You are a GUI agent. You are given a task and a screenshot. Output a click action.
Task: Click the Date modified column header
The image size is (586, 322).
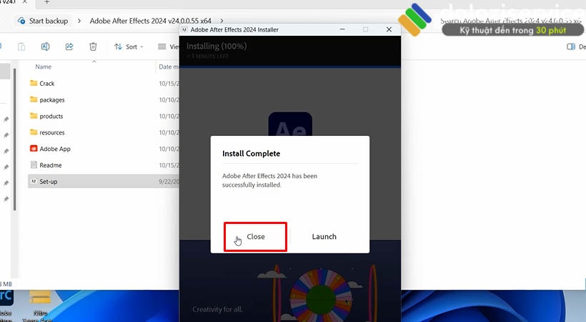169,67
